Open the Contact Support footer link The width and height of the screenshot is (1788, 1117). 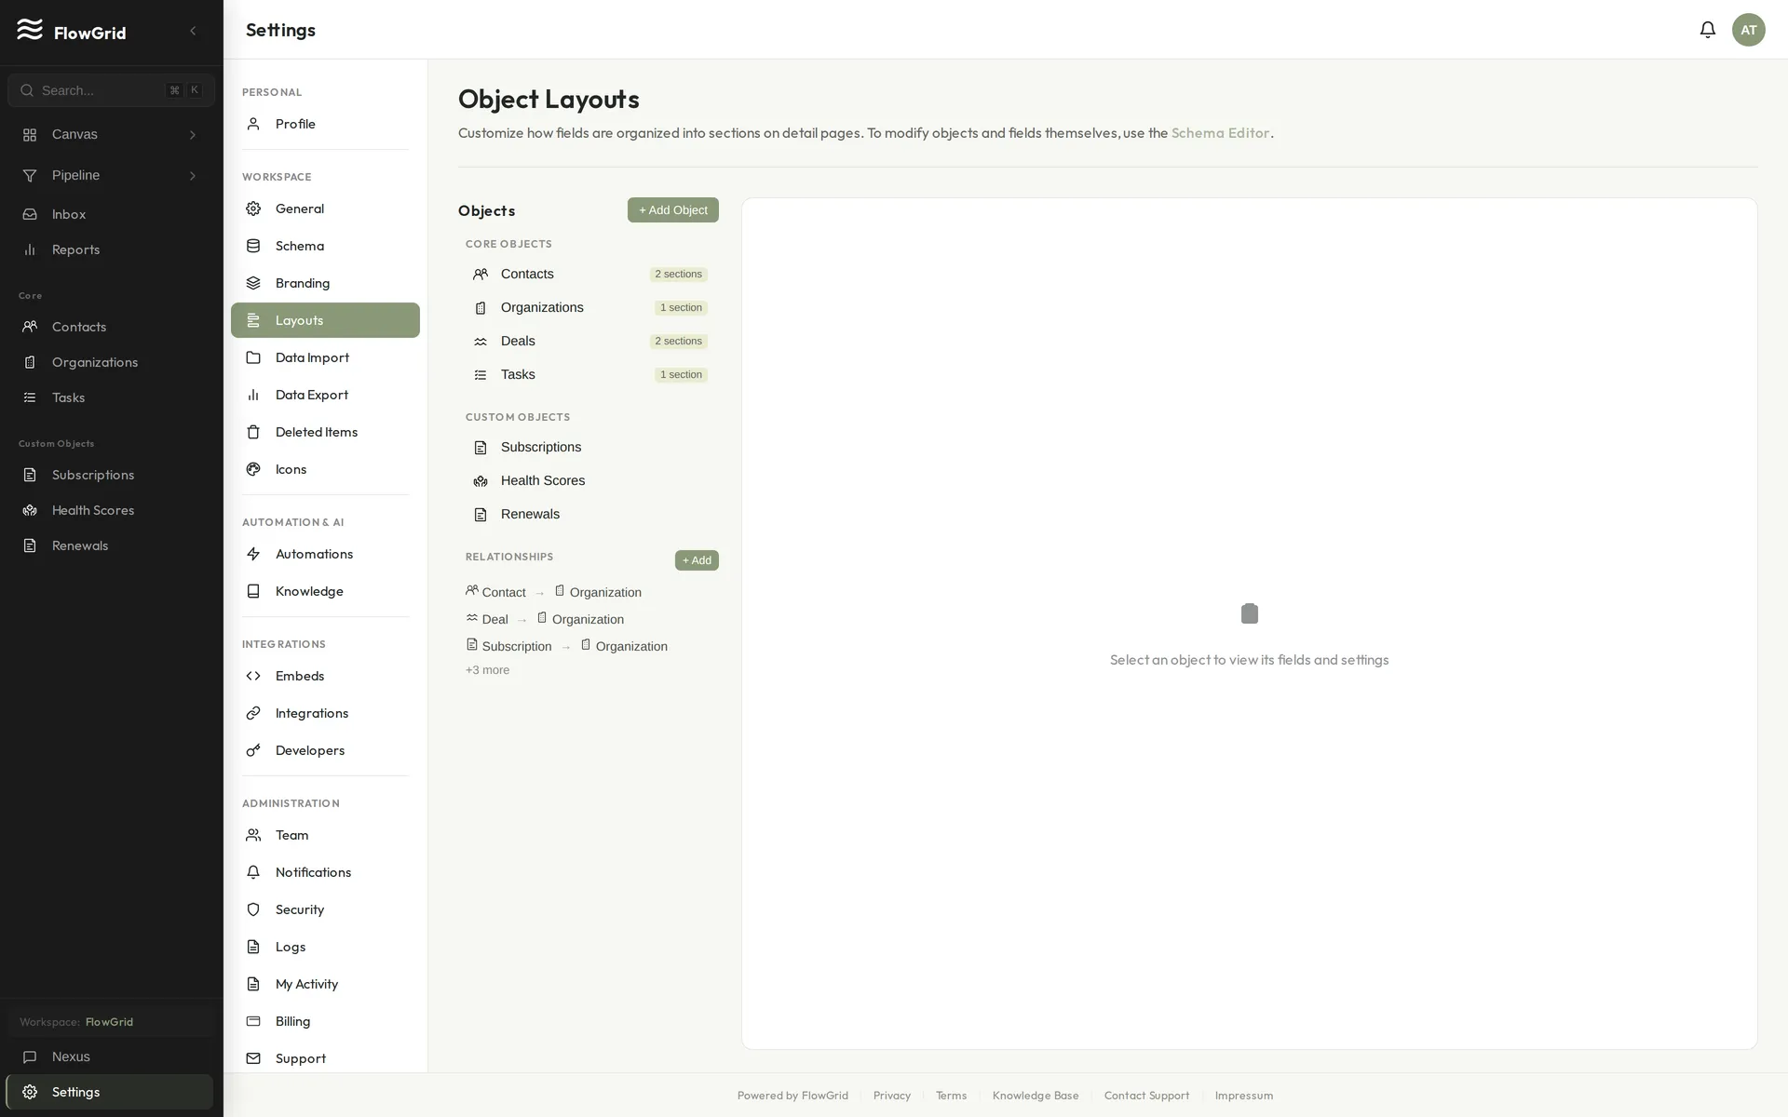pos(1146,1096)
